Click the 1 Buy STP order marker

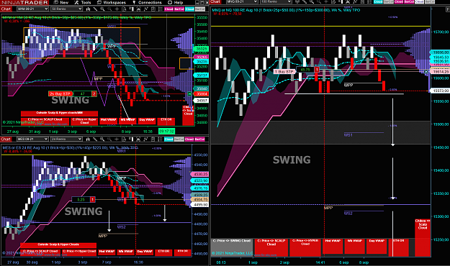(x=284, y=71)
